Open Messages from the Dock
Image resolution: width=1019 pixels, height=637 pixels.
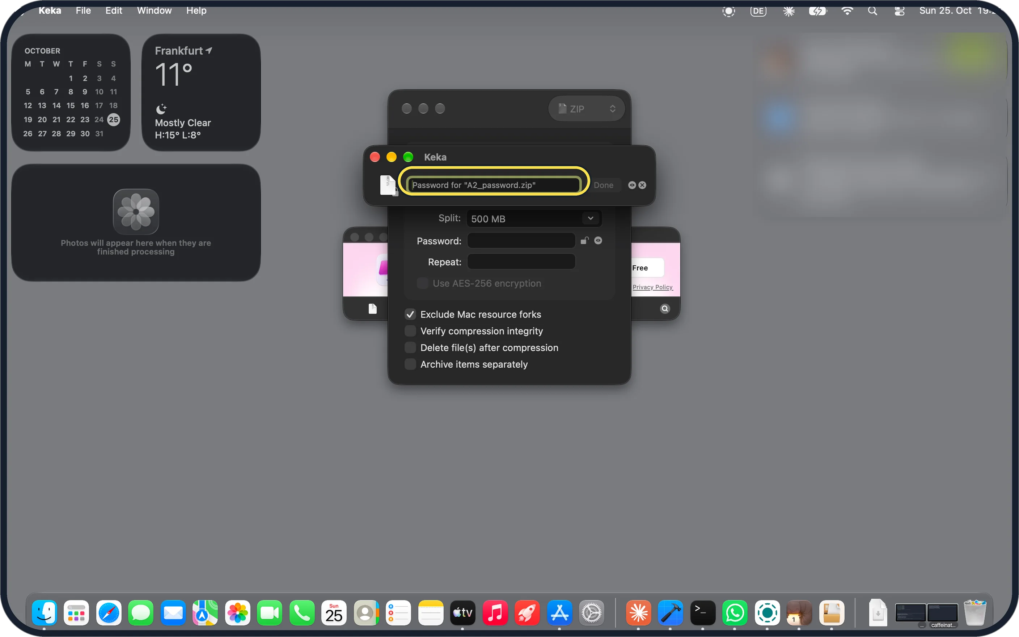pyautogui.click(x=141, y=612)
